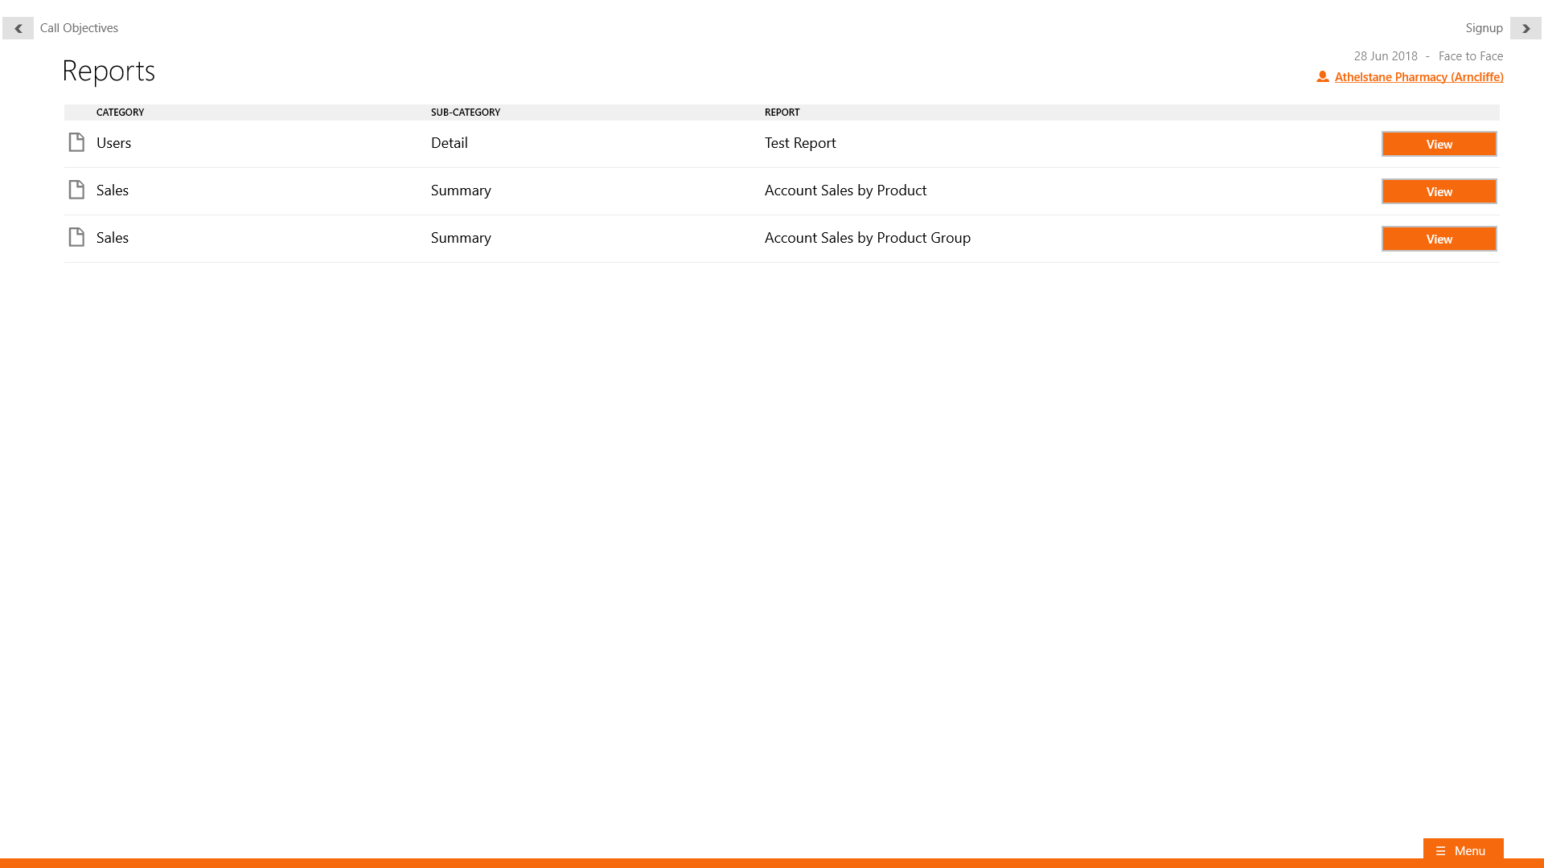Click document icon for Account Sales by Product

coord(76,190)
